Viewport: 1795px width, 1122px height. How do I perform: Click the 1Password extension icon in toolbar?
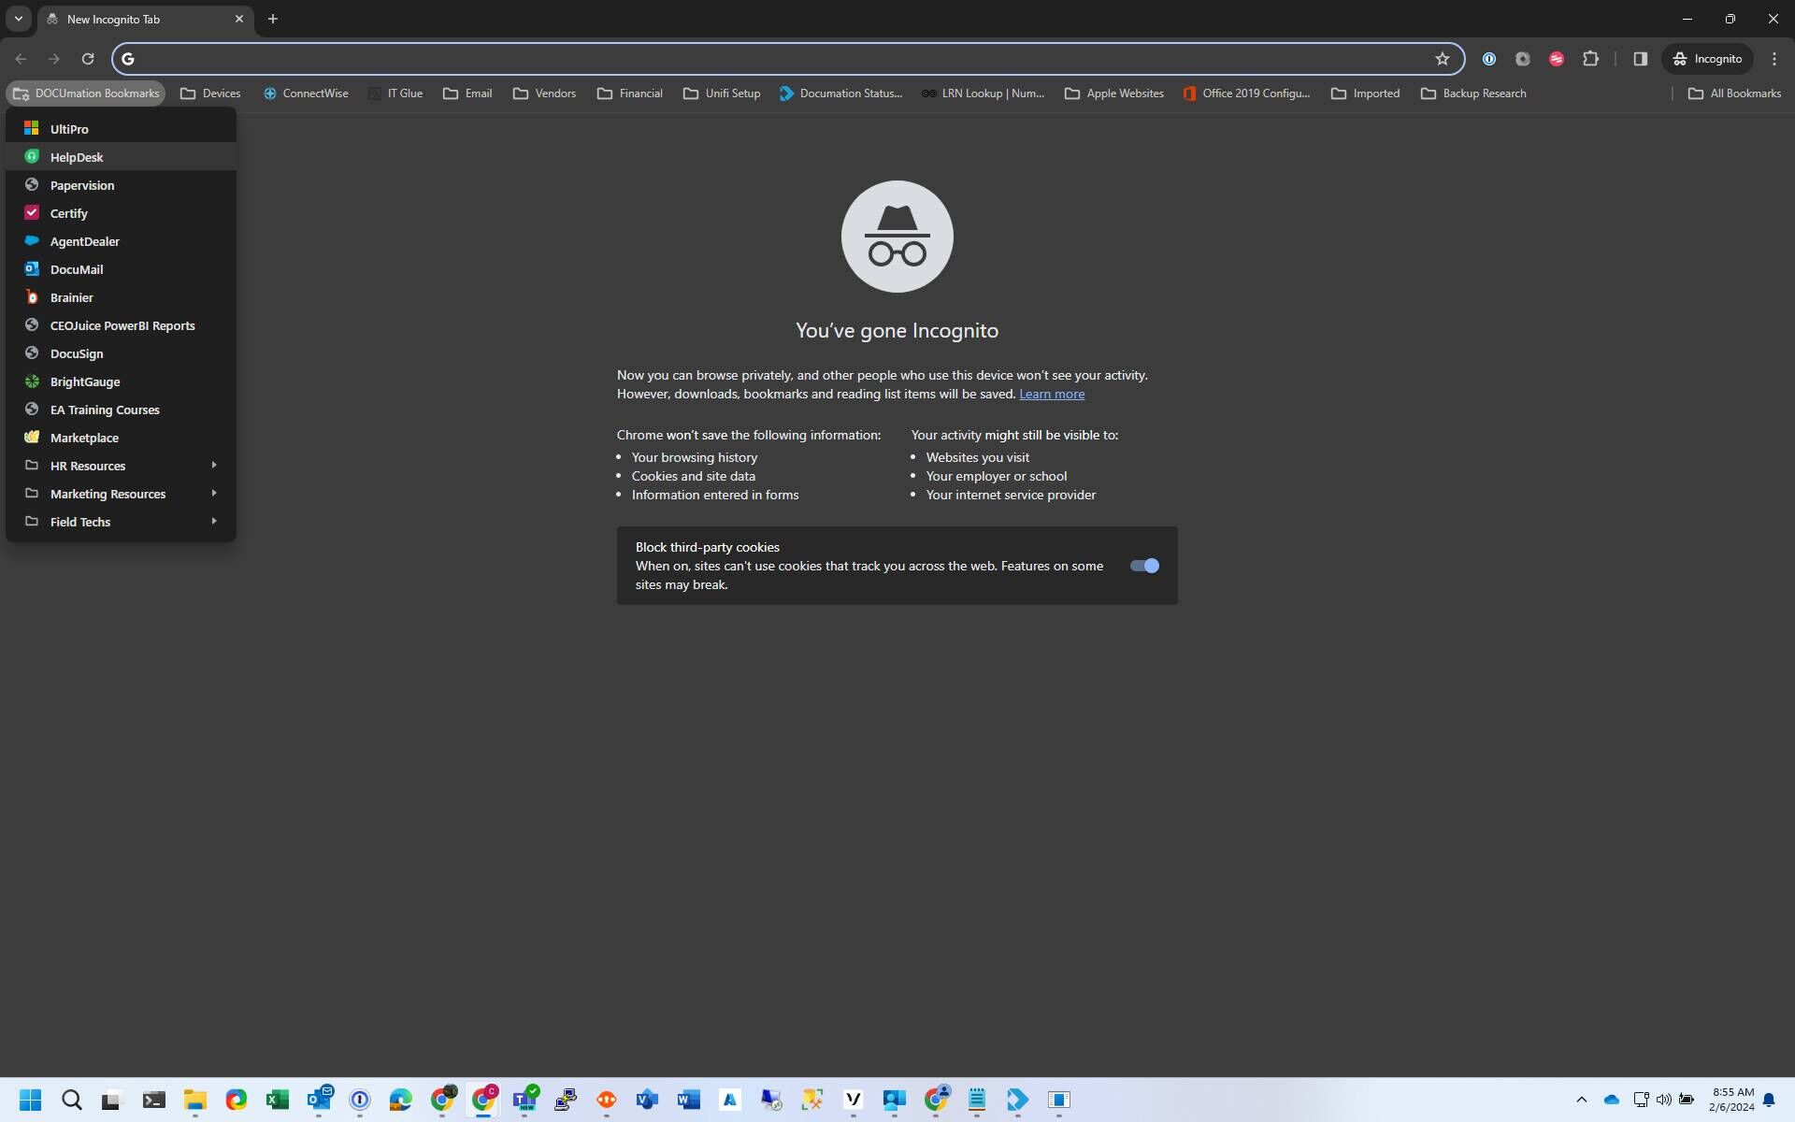click(x=1489, y=59)
